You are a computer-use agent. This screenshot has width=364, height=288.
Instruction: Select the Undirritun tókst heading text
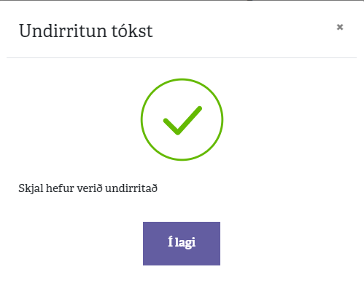(86, 31)
